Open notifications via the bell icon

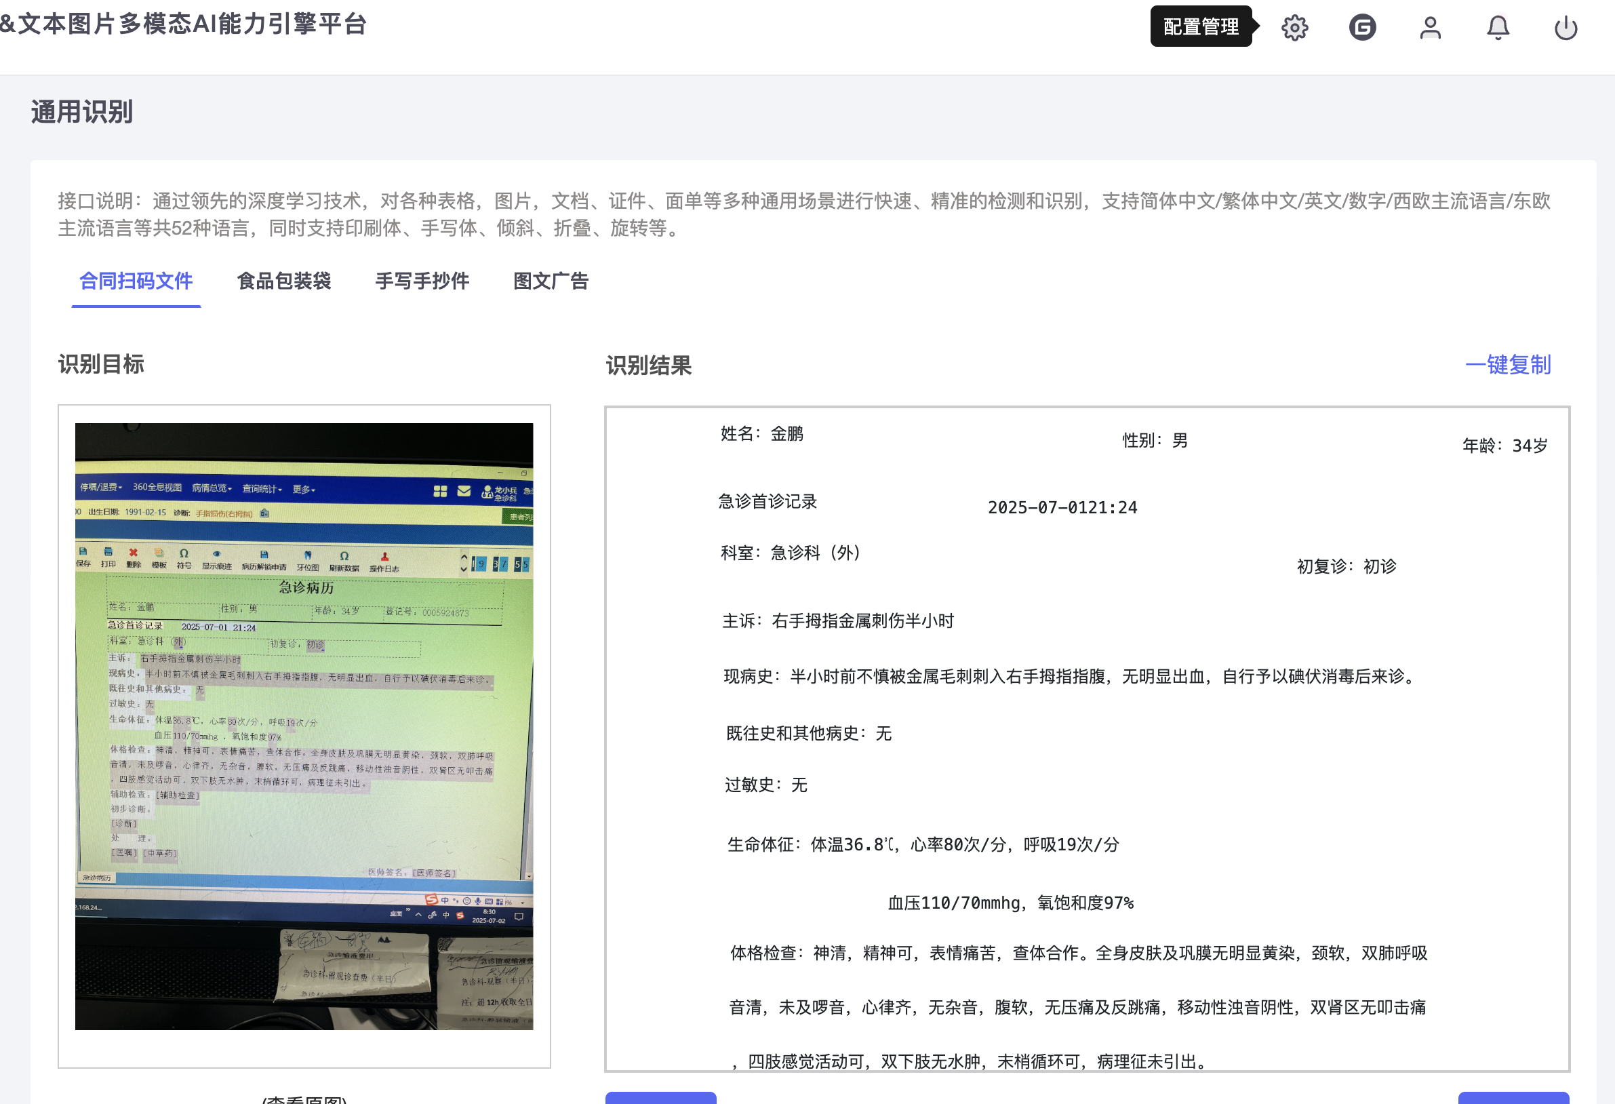pyautogui.click(x=1498, y=28)
